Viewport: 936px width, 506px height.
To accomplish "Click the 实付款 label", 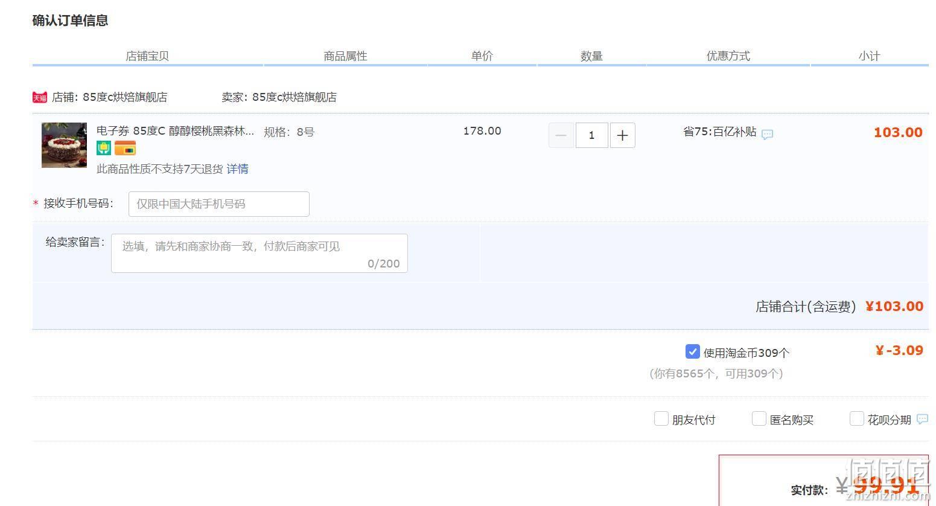I will pyautogui.click(x=809, y=490).
